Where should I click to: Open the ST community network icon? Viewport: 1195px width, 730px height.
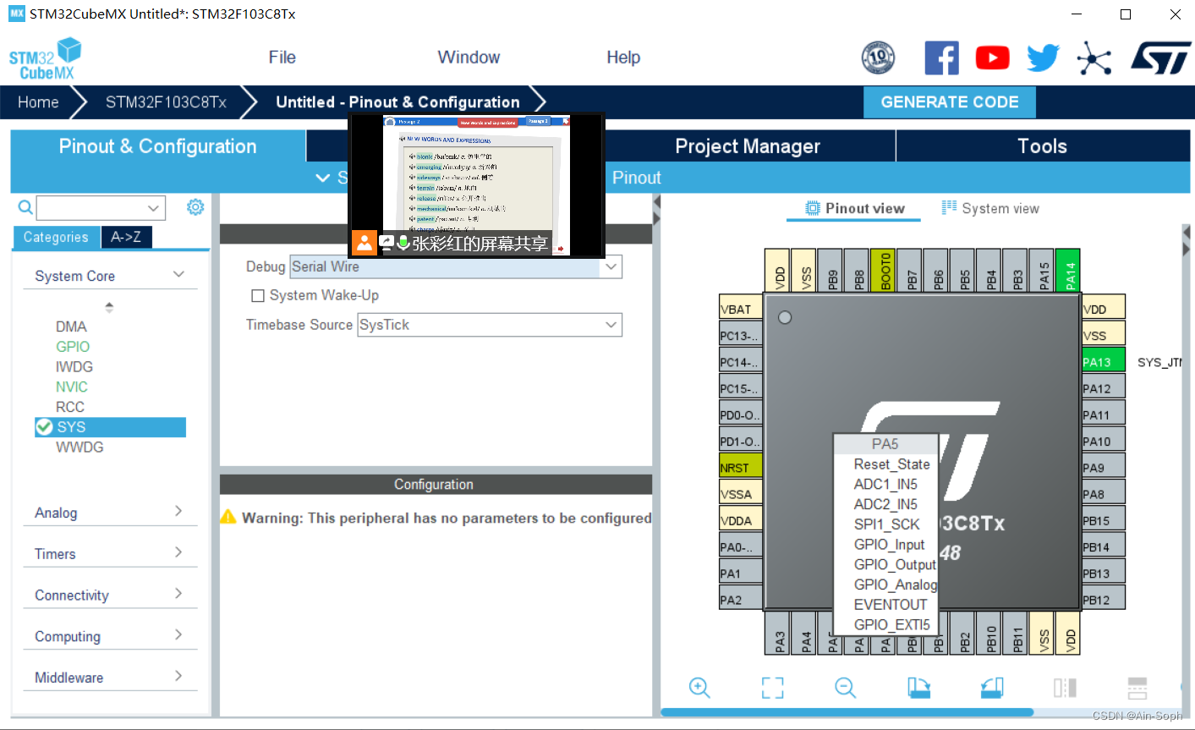coord(1094,58)
